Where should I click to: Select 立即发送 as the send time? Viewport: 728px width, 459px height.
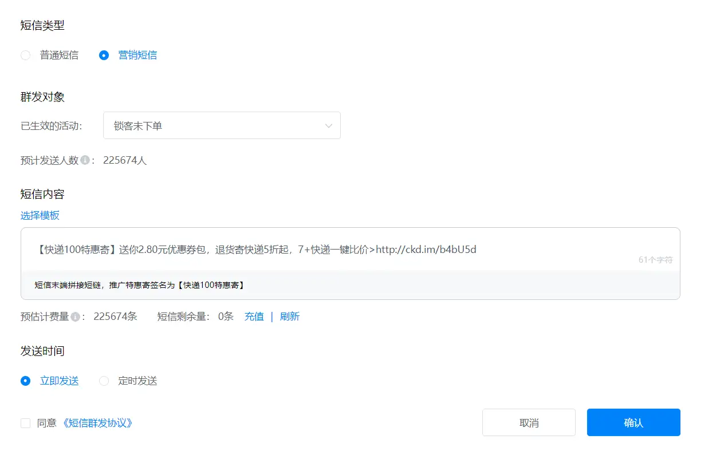[26, 381]
